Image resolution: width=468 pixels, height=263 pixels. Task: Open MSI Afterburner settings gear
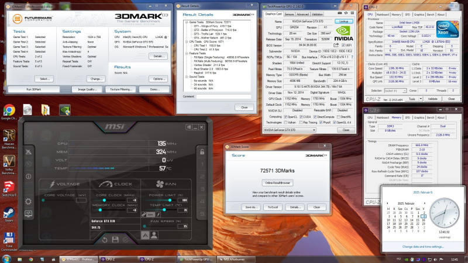point(28,202)
